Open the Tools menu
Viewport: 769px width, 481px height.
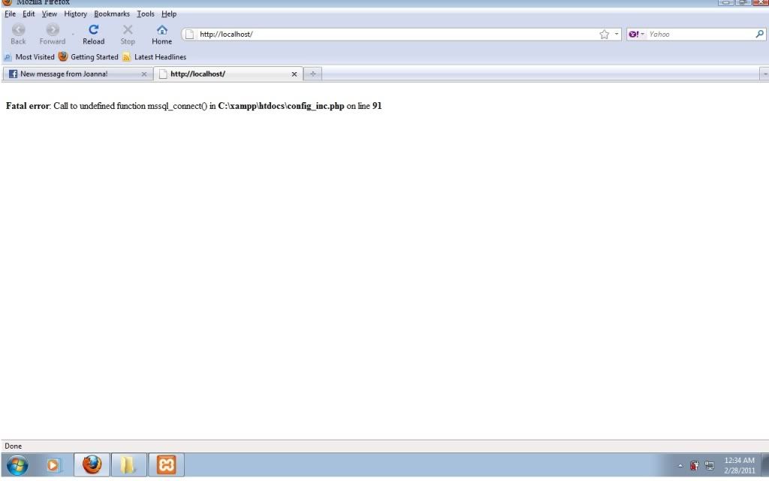tap(145, 14)
